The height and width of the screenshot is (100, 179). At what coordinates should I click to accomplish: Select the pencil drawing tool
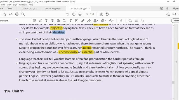coord(83,21)
